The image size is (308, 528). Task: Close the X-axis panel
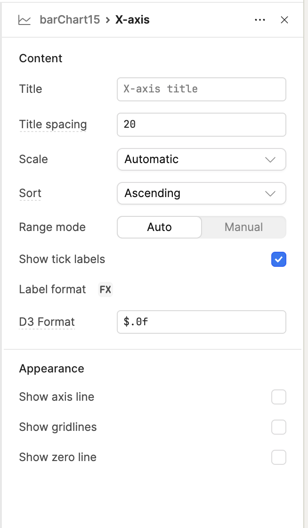pos(284,20)
